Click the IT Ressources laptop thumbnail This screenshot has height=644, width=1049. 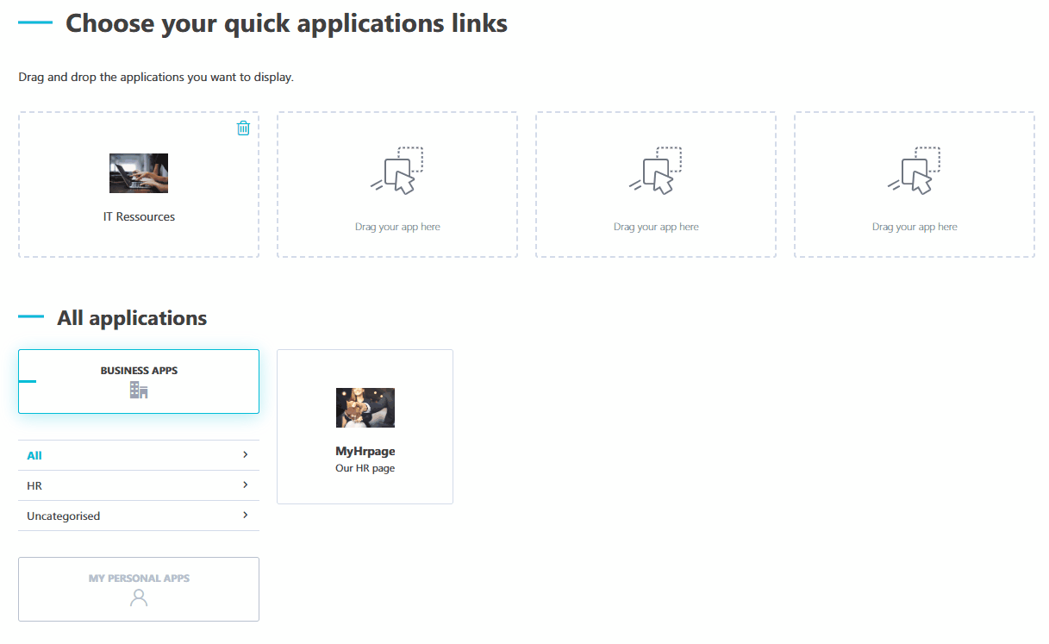139,173
